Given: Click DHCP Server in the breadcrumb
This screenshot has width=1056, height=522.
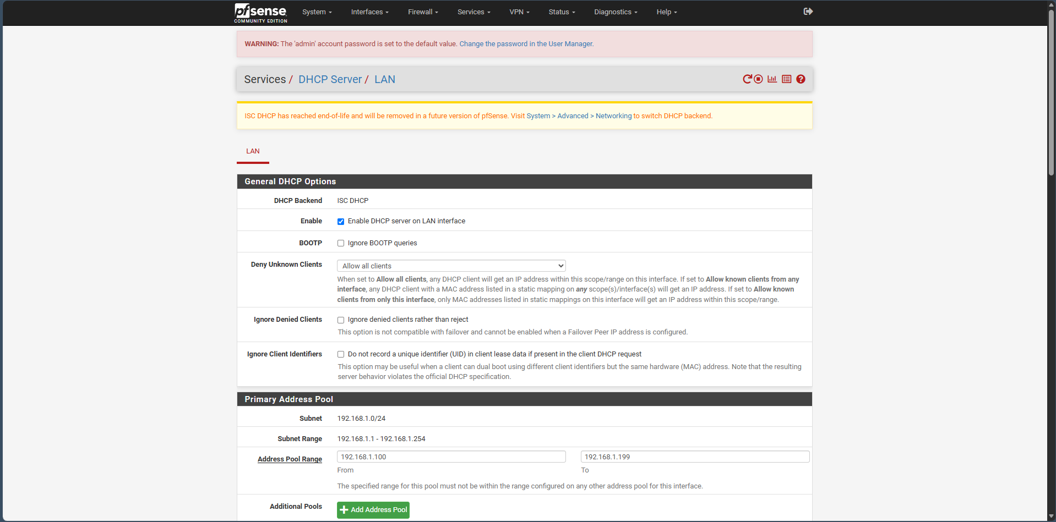Looking at the screenshot, I should (330, 79).
